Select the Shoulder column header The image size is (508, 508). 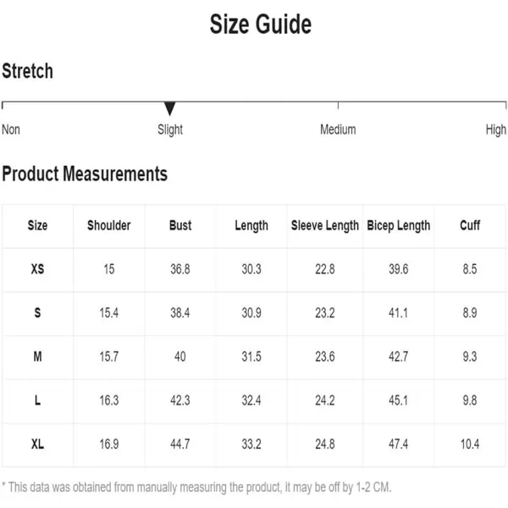pos(109,225)
